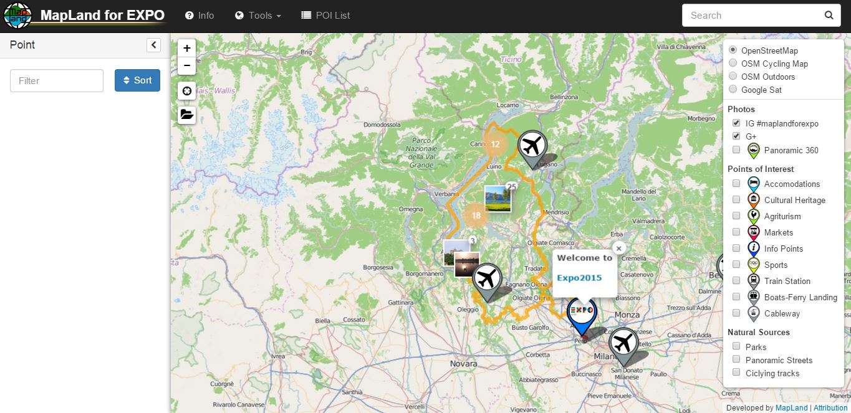Click the EXPO pin marker
This screenshot has height=413, width=851.
pyautogui.click(x=582, y=316)
